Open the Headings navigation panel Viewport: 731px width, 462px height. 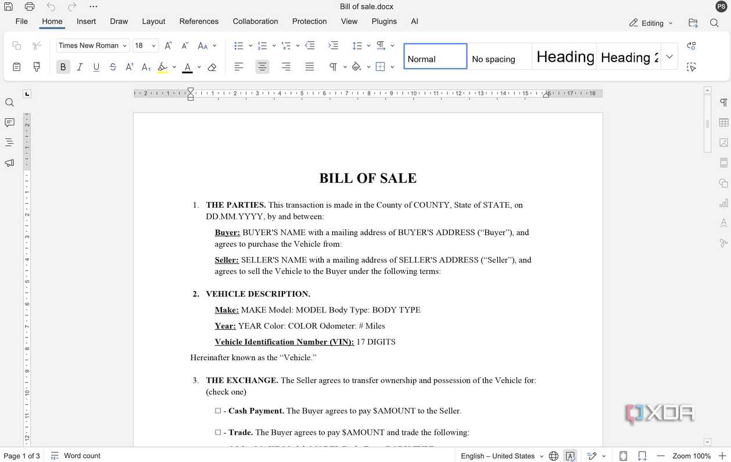[x=9, y=142]
